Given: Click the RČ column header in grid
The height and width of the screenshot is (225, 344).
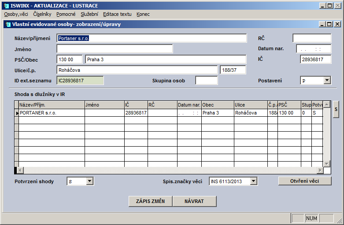Looking at the screenshot, I should [163, 105].
